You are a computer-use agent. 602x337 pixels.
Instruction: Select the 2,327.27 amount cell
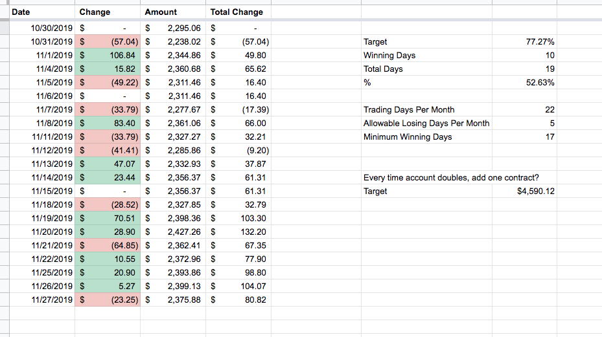click(173, 137)
